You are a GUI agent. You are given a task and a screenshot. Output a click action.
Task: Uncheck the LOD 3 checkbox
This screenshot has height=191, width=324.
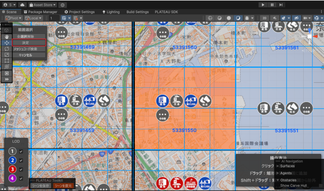21,169
